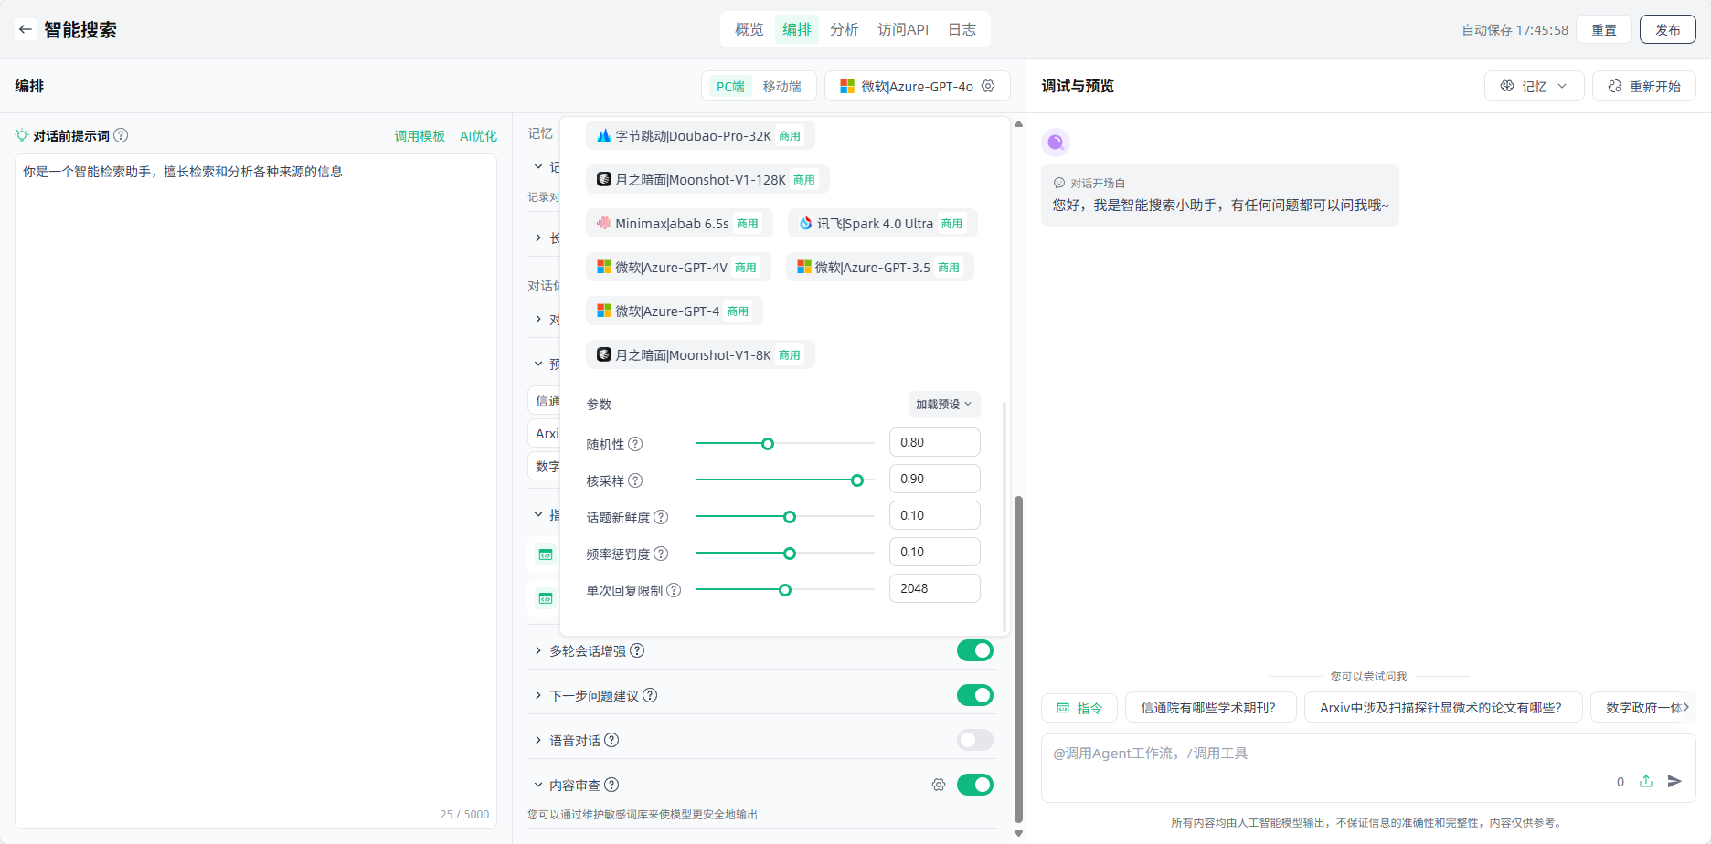1711x844 pixels.
Task: Click the upload icon in chat input
Action: 1646,781
